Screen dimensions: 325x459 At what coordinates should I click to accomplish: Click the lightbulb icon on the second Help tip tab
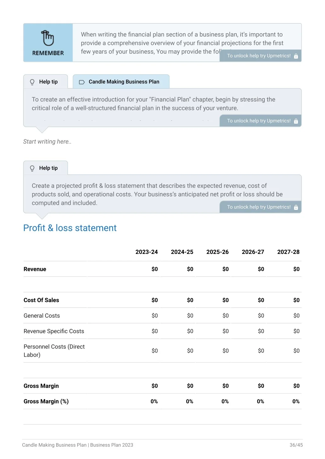32,168
